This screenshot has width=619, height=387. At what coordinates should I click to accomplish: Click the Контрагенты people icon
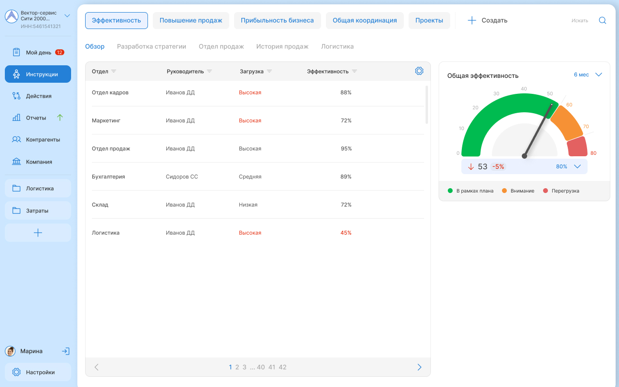(16, 139)
